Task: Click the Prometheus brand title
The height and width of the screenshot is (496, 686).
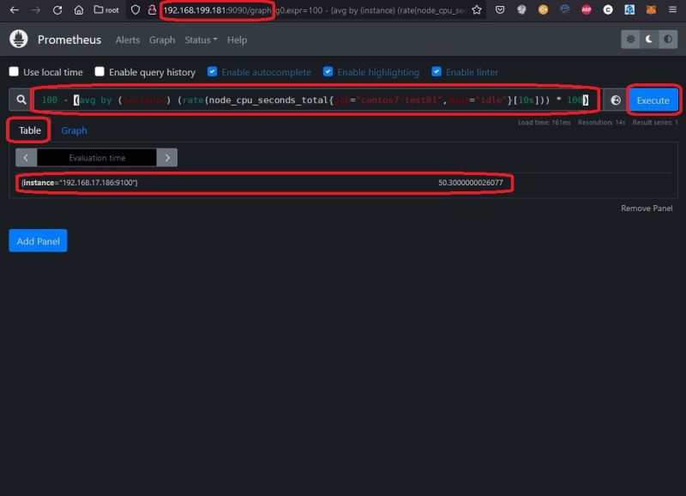Action: (69, 39)
